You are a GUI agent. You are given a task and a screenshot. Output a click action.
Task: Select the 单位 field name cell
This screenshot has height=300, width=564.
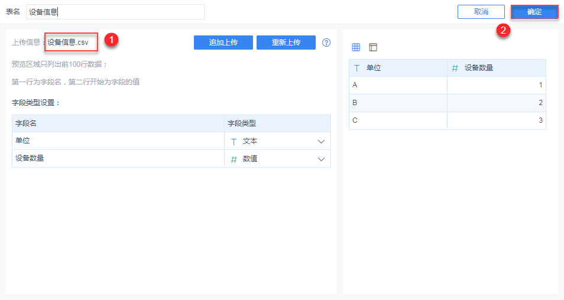click(x=118, y=141)
